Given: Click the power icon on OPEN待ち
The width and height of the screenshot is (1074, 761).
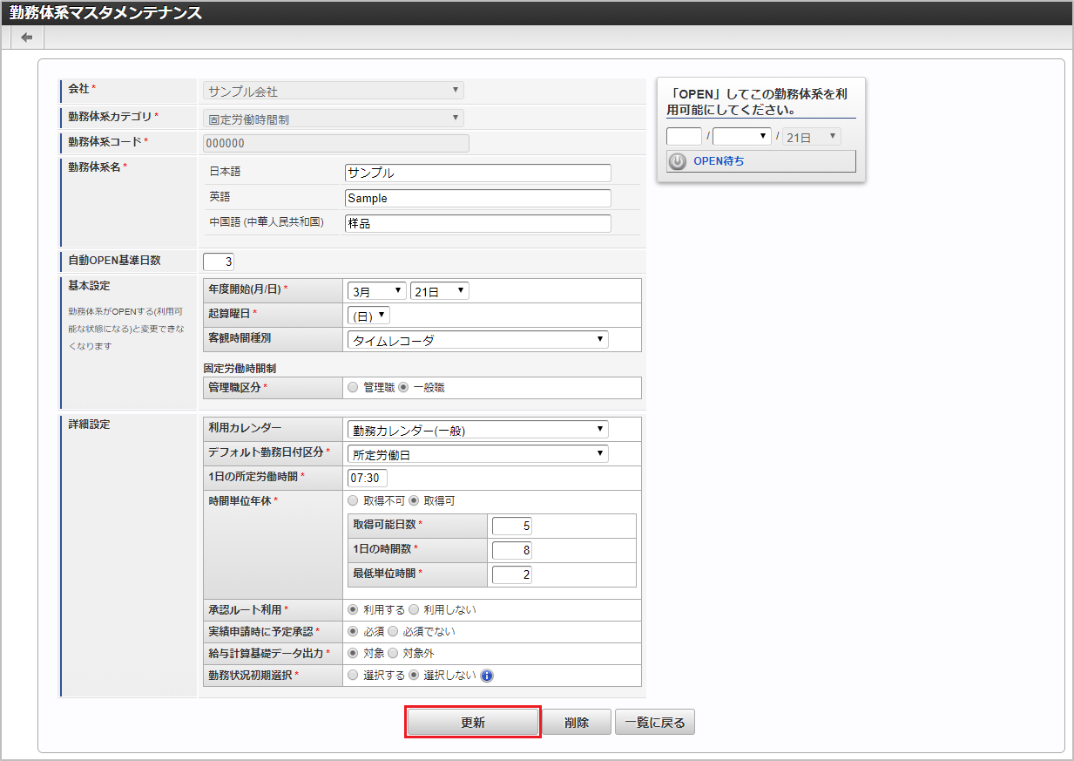Looking at the screenshot, I should click(678, 161).
